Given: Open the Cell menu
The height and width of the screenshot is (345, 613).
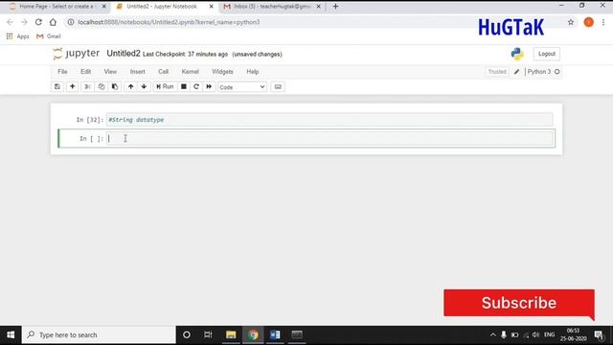Looking at the screenshot, I should pyautogui.click(x=164, y=72).
